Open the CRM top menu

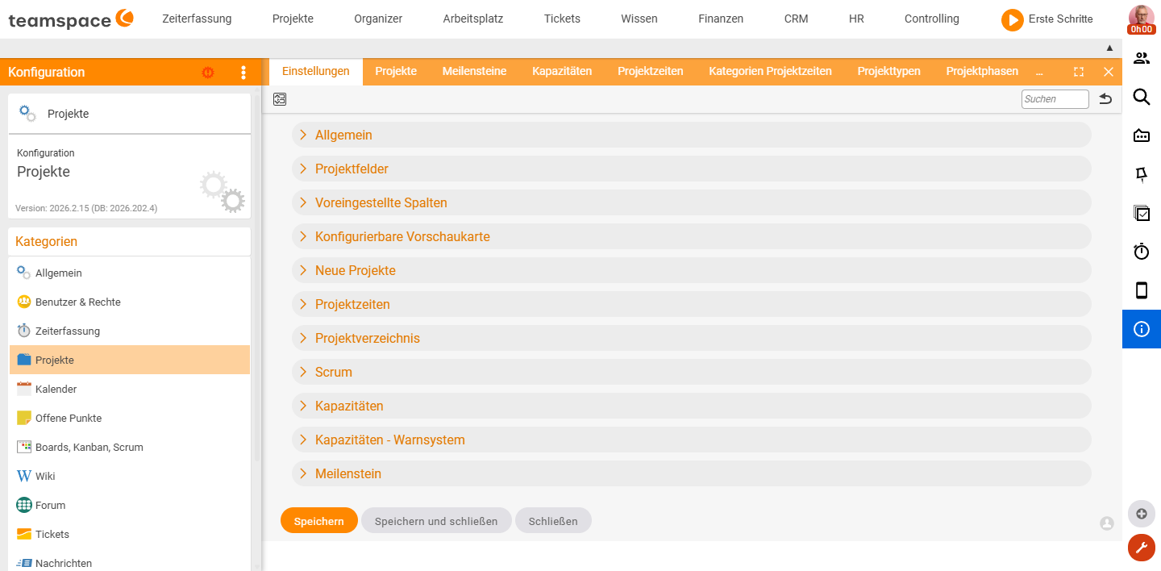pyautogui.click(x=797, y=19)
